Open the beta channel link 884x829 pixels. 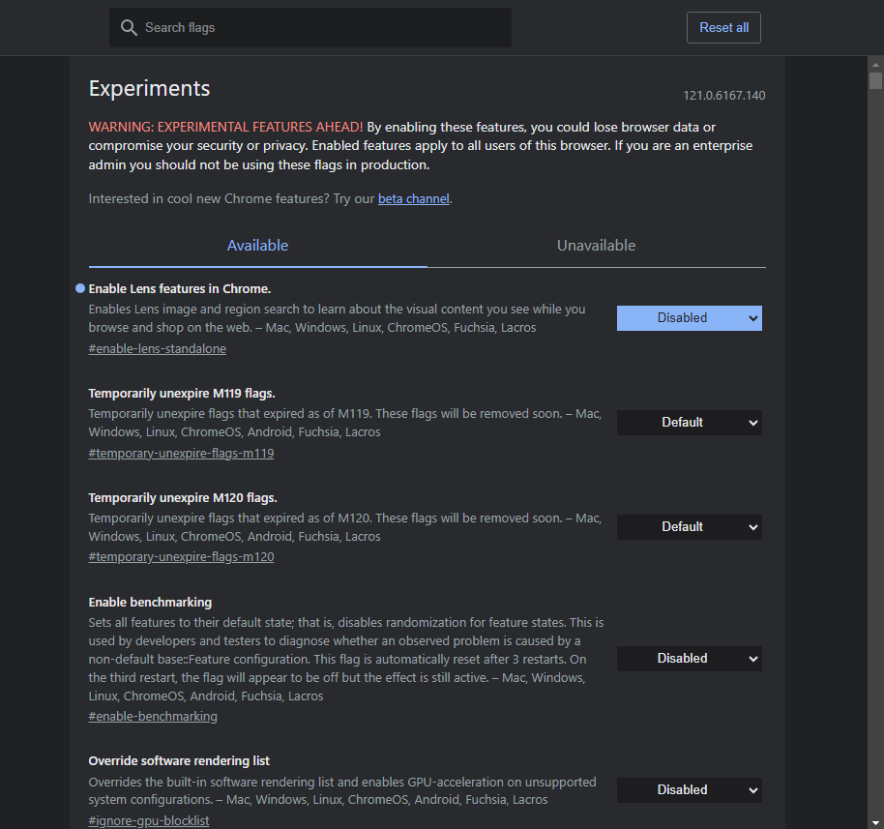(413, 199)
